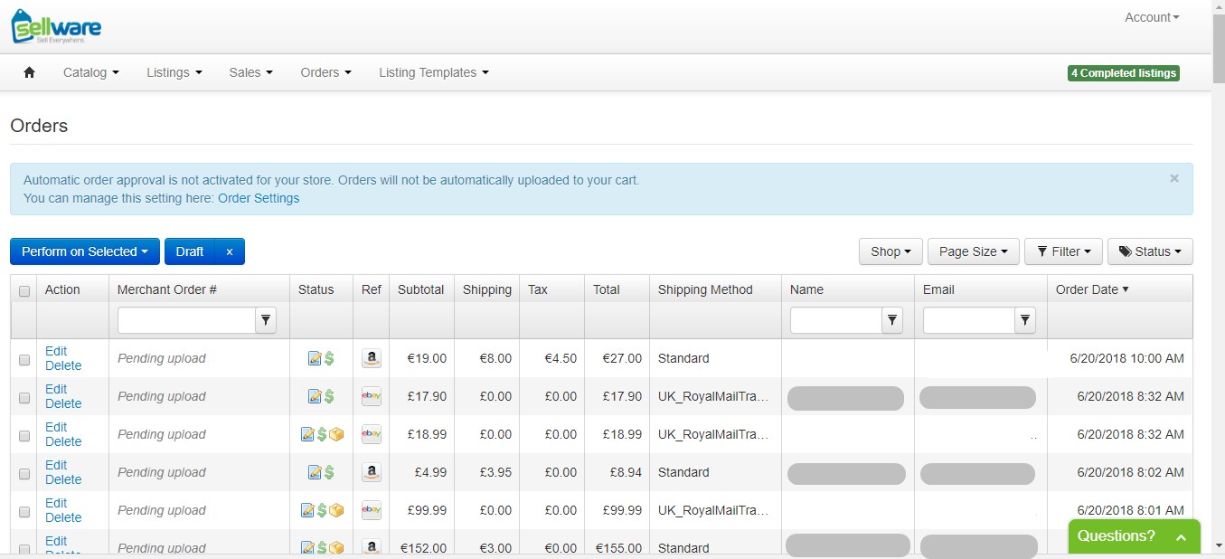
Task: Open the Perform on Selected dropdown
Action: (85, 251)
